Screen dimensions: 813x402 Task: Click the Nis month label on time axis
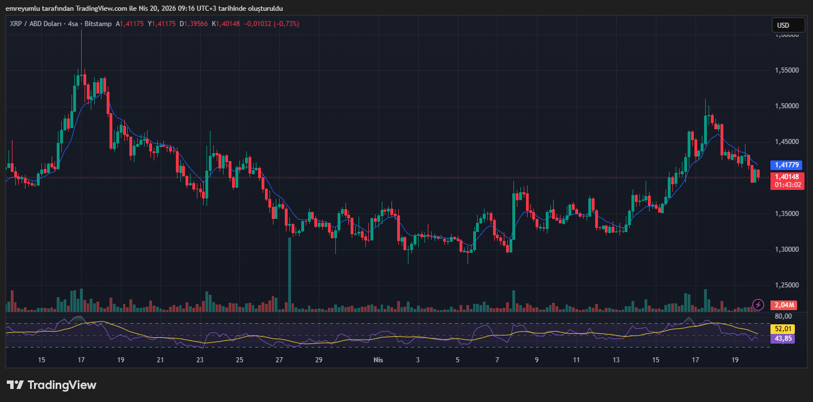[x=378, y=359]
